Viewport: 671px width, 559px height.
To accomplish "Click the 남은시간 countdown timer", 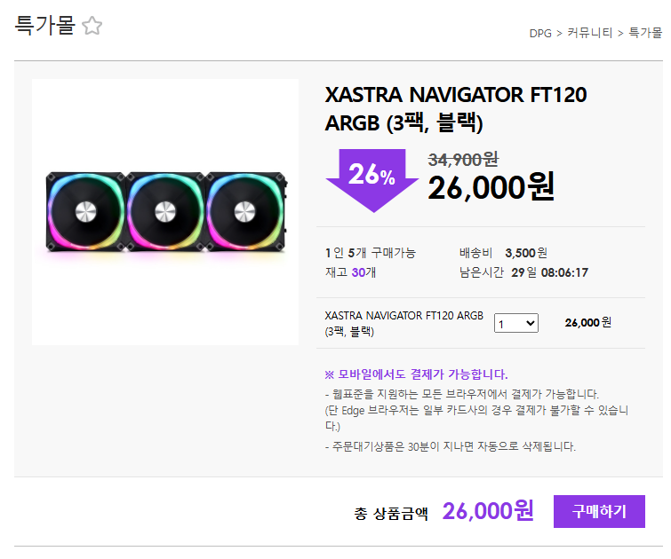I will (549, 272).
